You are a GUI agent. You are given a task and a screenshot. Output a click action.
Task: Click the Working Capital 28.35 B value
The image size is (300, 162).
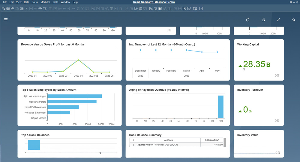point(254,64)
